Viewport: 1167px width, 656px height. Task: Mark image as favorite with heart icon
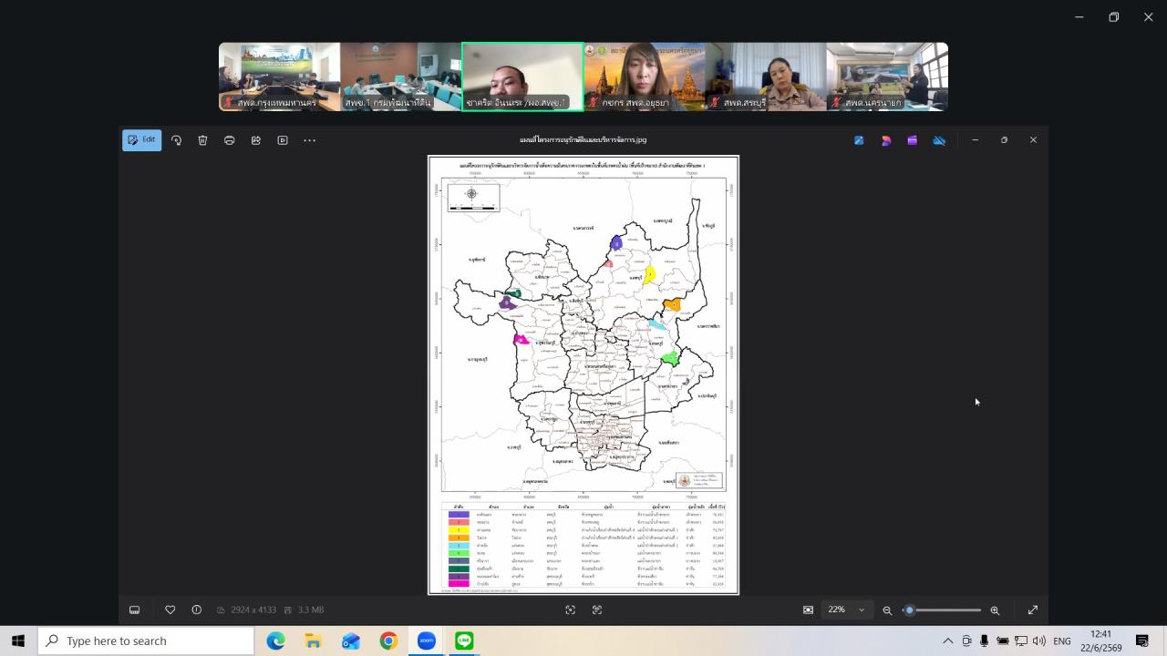tap(170, 610)
